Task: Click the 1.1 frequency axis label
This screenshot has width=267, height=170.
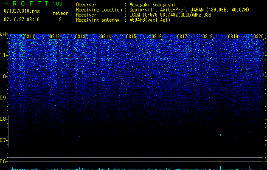Action: click(3, 55)
